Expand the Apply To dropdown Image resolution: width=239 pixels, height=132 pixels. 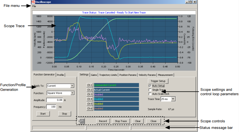[72, 86]
